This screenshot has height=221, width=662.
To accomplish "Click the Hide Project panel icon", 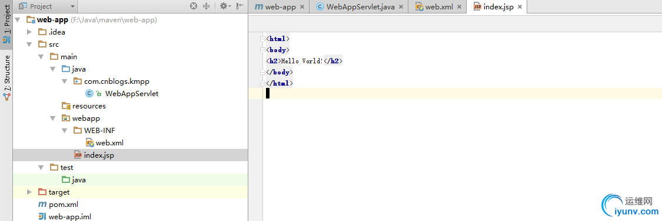I will [240, 6].
